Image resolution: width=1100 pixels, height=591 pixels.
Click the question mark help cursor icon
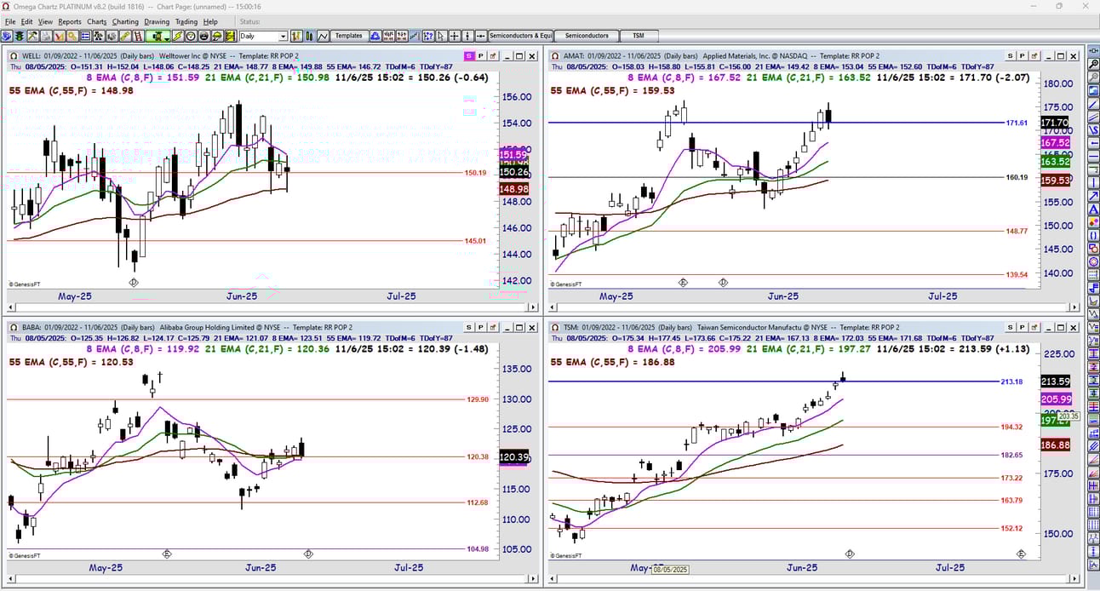428,37
